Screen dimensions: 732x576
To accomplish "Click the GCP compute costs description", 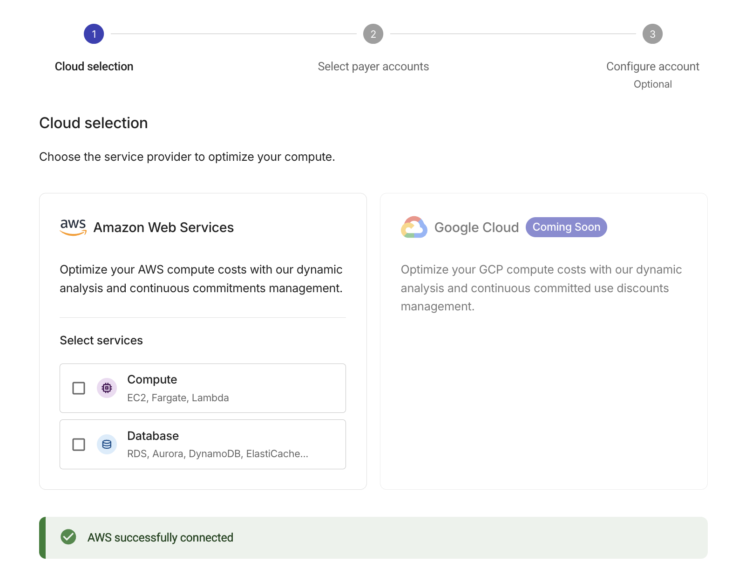I will (x=541, y=288).
